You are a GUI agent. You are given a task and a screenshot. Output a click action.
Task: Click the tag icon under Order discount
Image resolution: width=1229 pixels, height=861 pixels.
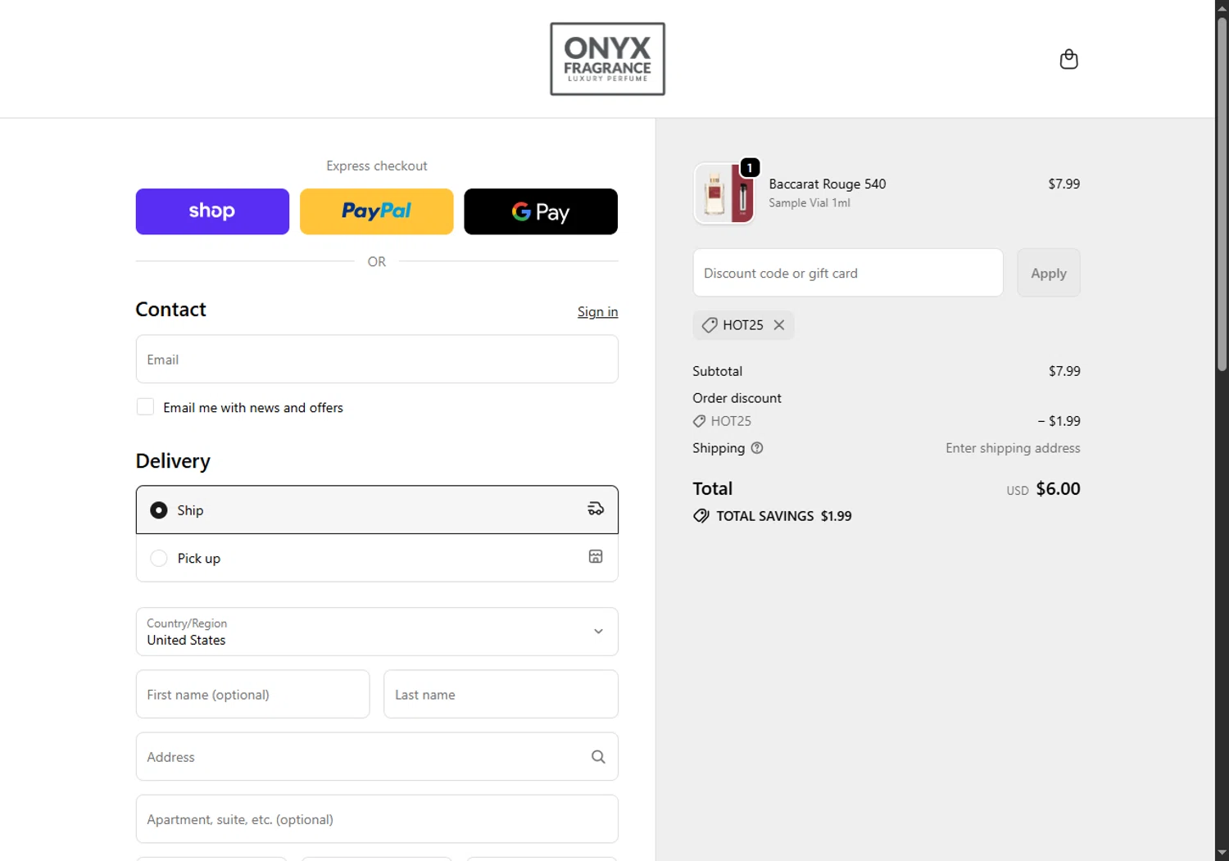699,421
